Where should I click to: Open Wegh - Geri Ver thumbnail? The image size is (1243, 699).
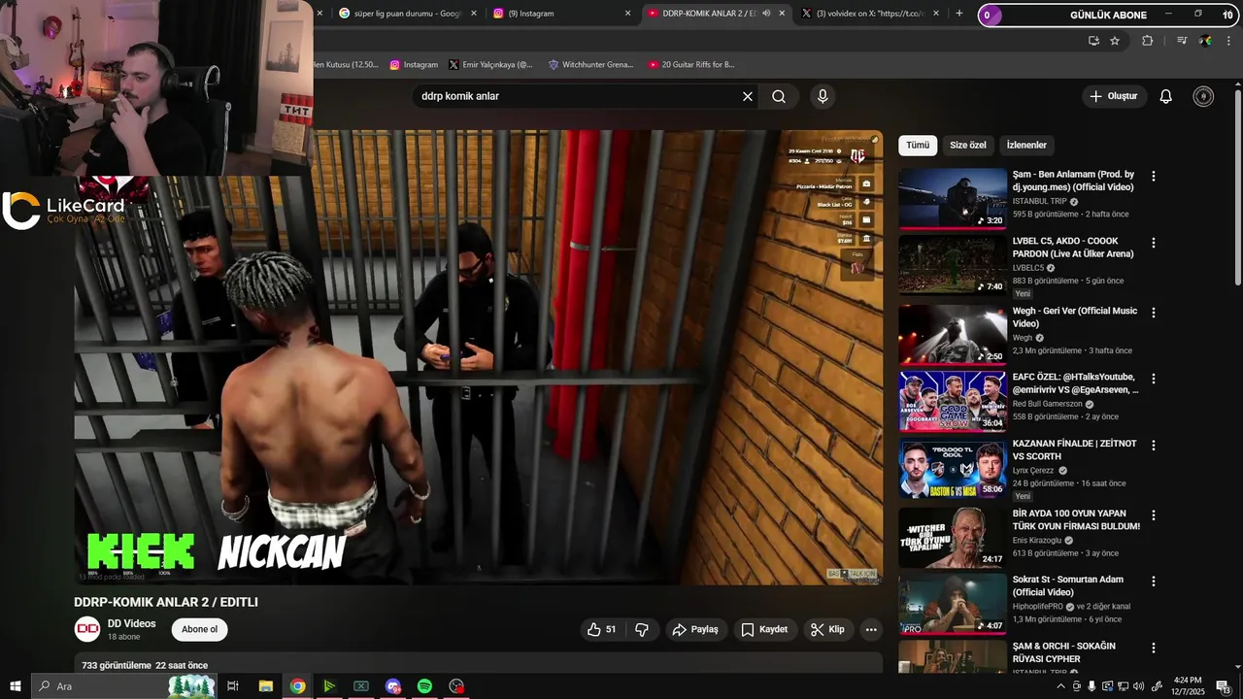(953, 335)
